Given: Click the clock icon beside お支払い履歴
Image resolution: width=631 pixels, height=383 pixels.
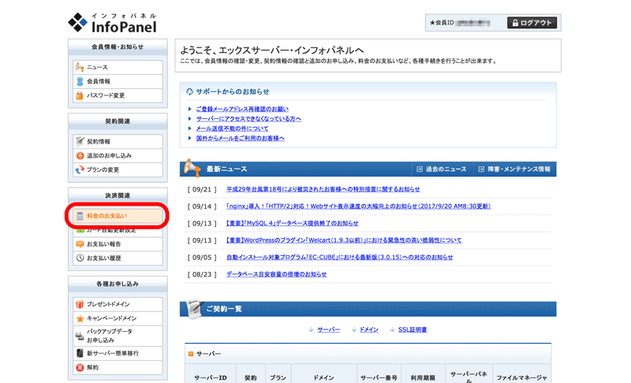Looking at the screenshot, I should (80, 258).
